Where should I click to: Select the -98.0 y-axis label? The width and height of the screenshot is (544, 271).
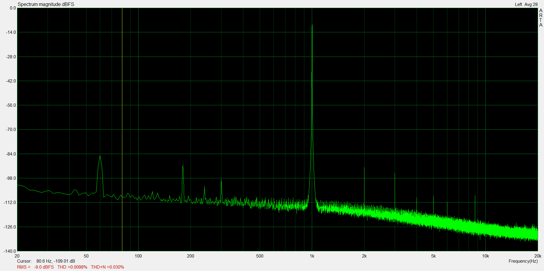pos(11,178)
